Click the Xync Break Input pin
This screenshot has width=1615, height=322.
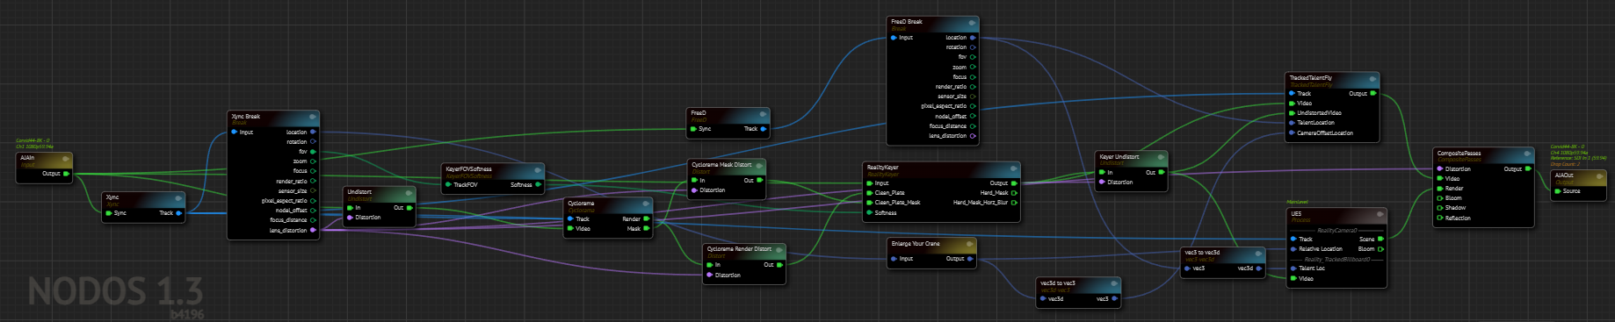tap(235, 132)
